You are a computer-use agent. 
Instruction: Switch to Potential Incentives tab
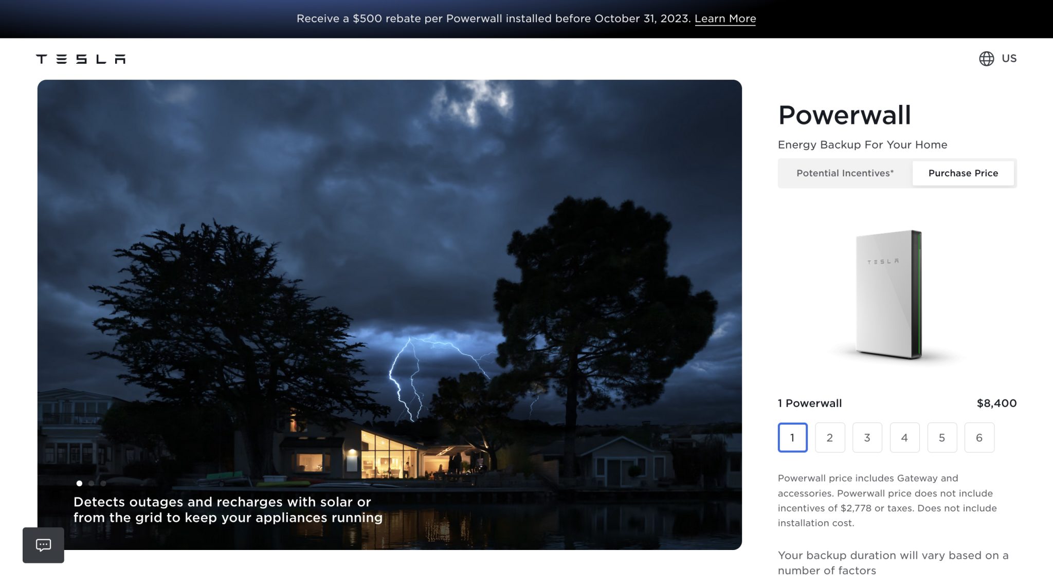845,173
